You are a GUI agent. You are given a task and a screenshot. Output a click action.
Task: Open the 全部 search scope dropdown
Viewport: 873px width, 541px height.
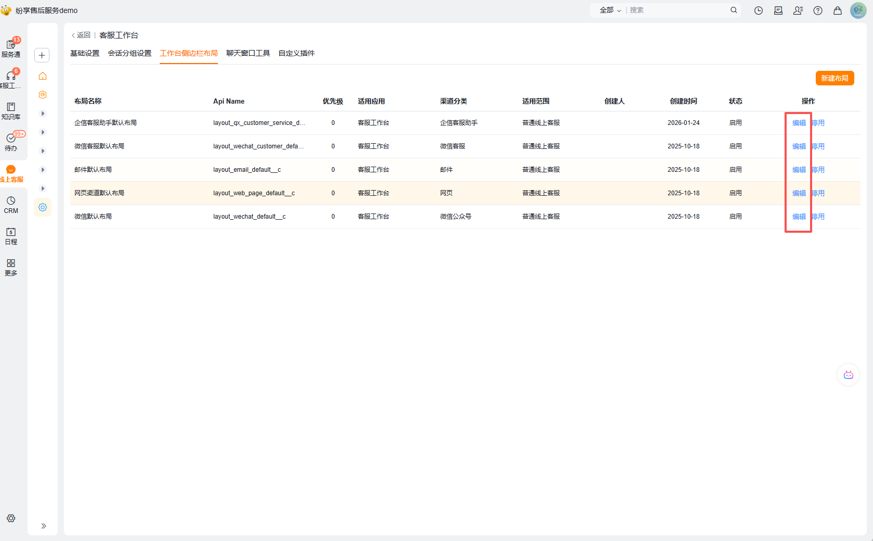pyautogui.click(x=610, y=10)
